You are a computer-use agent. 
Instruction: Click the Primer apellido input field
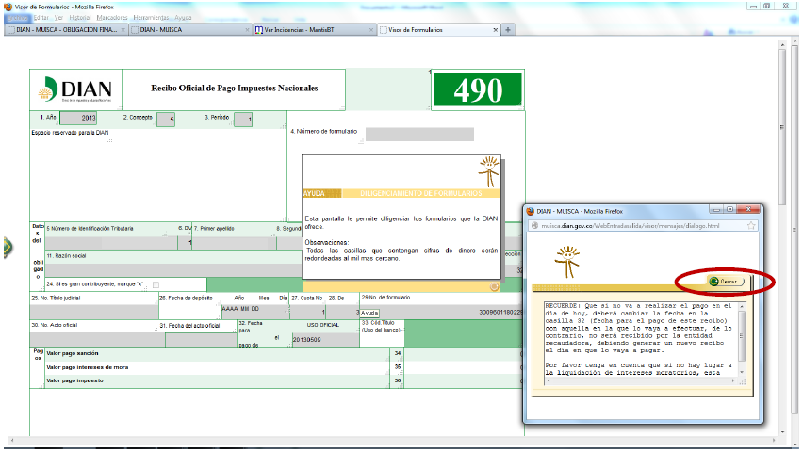234,243
